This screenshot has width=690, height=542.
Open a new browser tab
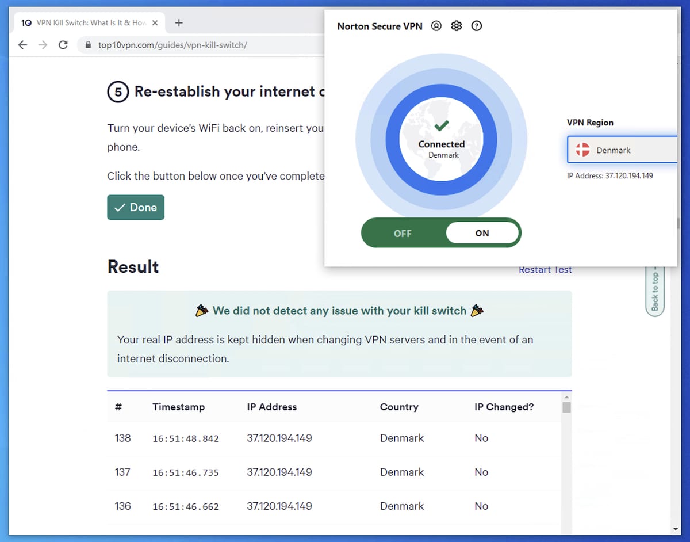pyautogui.click(x=178, y=22)
